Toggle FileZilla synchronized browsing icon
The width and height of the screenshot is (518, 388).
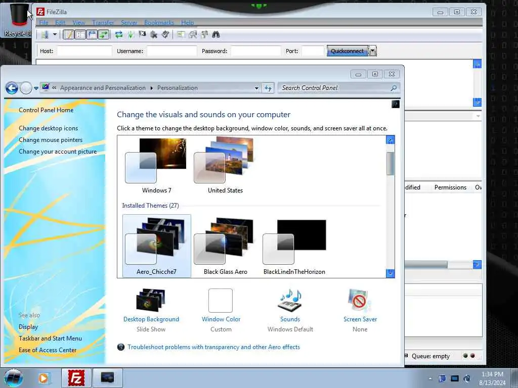204,34
